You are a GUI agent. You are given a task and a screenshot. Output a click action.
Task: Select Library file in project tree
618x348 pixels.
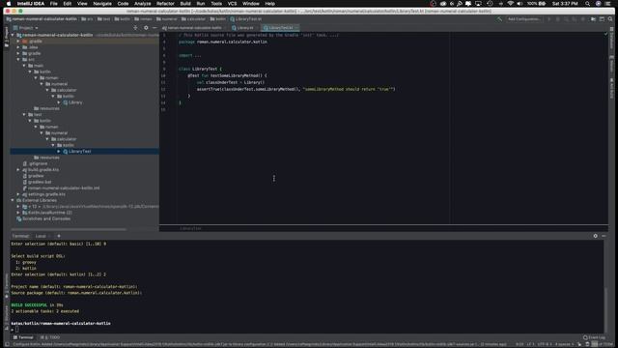coord(72,102)
